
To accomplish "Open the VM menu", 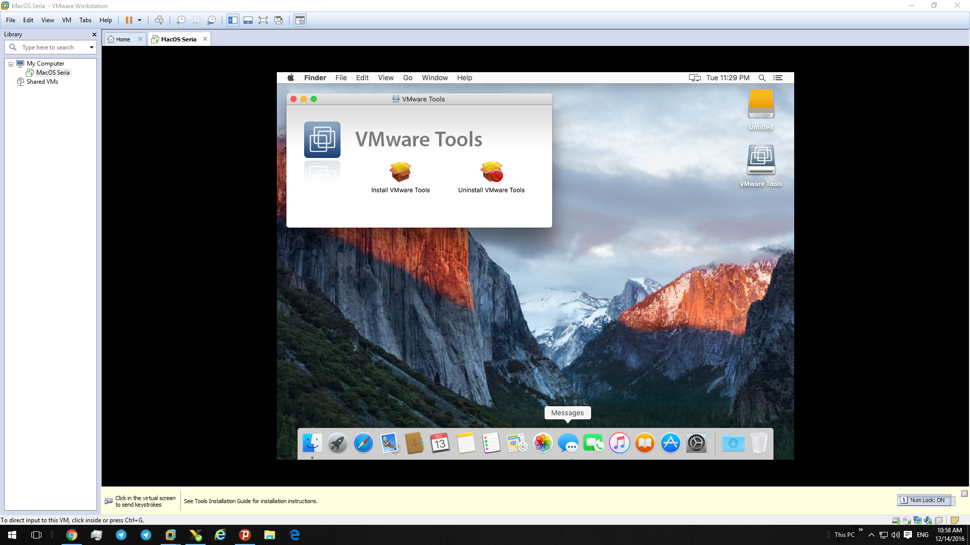I will (x=67, y=20).
